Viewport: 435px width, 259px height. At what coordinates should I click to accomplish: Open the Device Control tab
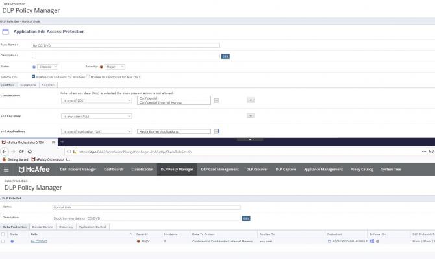click(x=43, y=227)
